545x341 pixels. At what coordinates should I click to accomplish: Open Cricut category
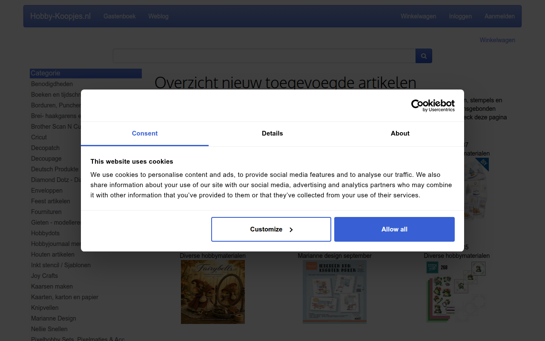(x=39, y=137)
